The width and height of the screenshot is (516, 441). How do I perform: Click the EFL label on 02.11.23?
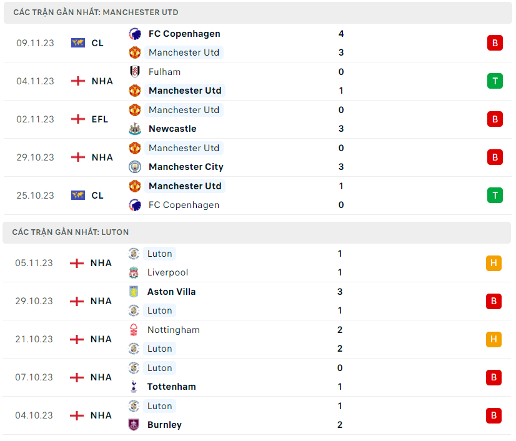pyautogui.click(x=99, y=119)
